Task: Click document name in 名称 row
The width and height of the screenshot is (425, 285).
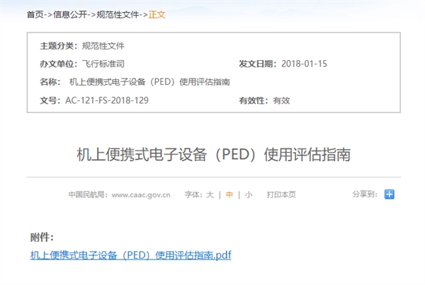Action: click(149, 82)
